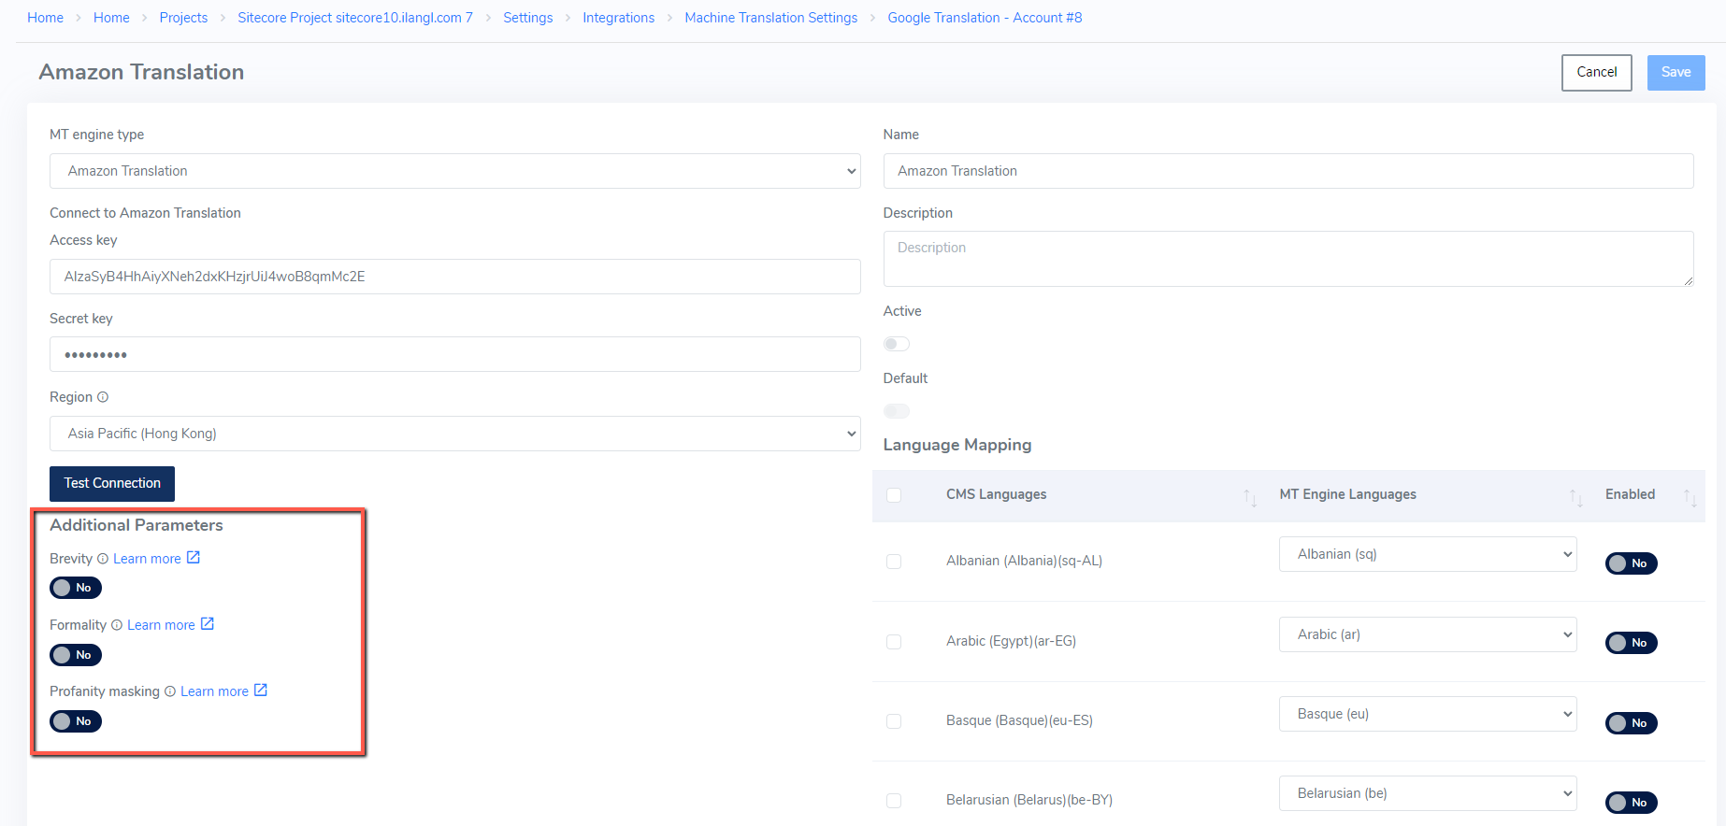Image resolution: width=1726 pixels, height=826 pixels.
Task: Click the Description text area
Action: 1288,259
